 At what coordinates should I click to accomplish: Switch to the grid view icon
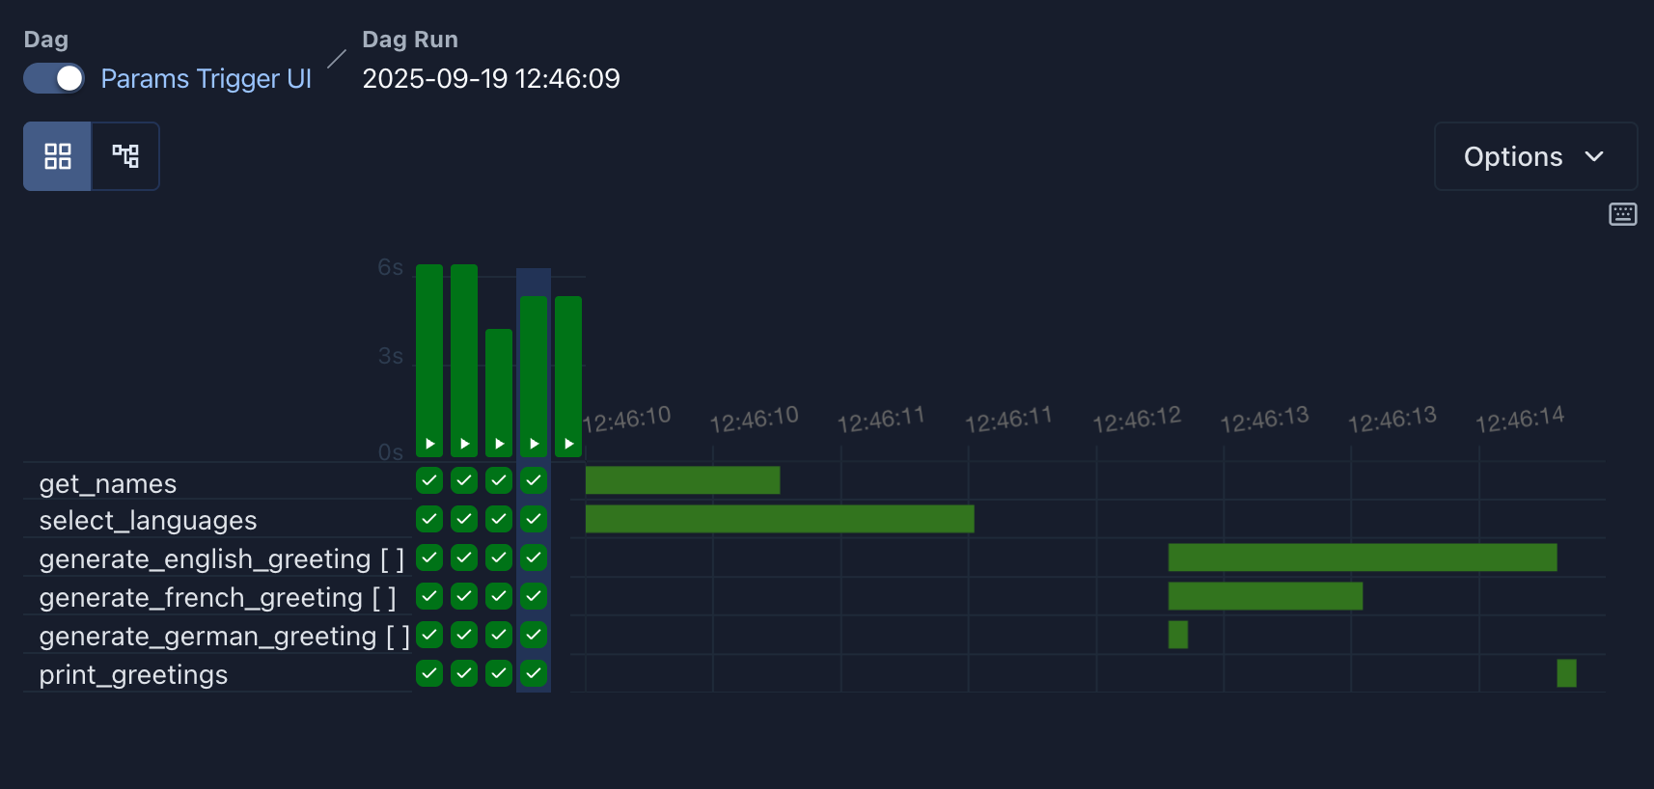point(58,156)
